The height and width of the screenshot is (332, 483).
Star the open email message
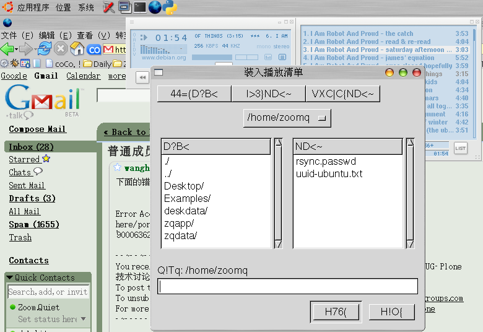coord(118,167)
